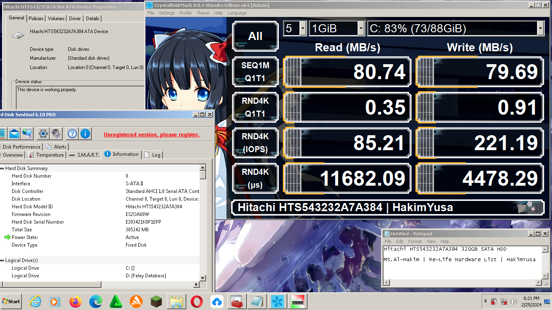
Task: Launch Microsoft Edge from the taskbar
Action: (x=95, y=302)
